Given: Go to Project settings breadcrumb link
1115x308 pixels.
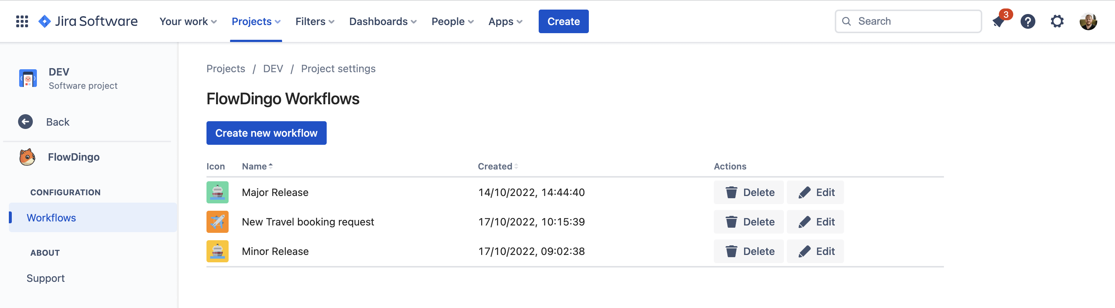Looking at the screenshot, I should point(338,69).
